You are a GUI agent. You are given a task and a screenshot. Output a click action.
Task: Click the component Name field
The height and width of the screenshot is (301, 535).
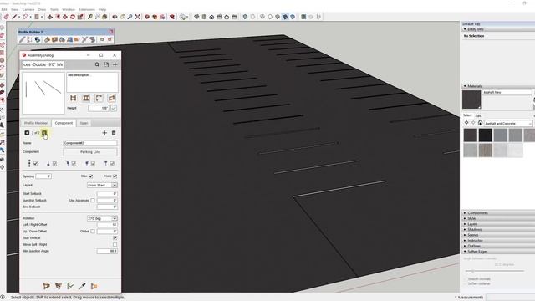click(x=90, y=143)
